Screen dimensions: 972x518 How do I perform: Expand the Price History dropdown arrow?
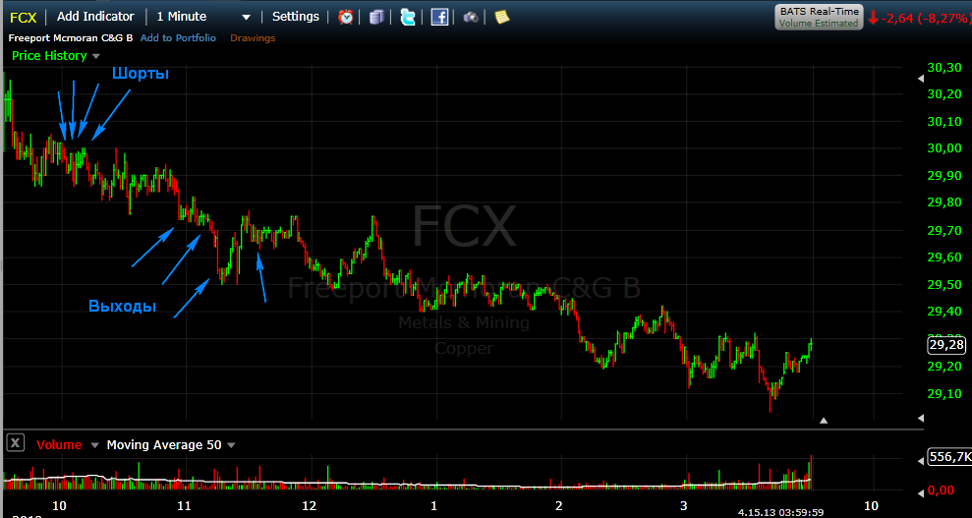click(x=94, y=56)
